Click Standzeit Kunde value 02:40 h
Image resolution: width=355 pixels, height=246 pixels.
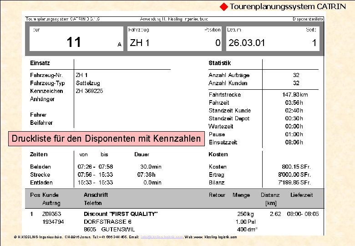pyautogui.click(x=294, y=111)
